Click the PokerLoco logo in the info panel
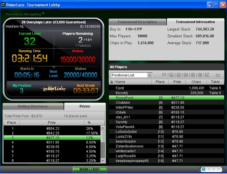 click(x=54, y=88)
